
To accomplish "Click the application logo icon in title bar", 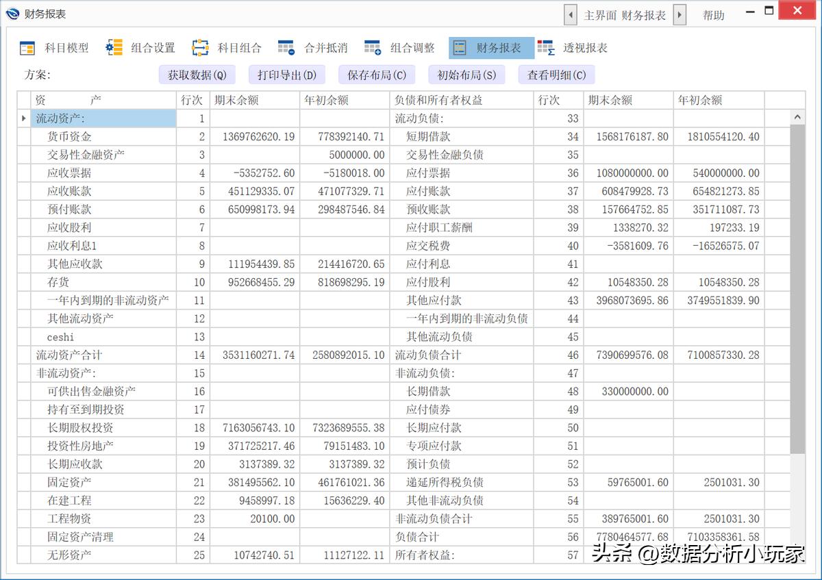I will coord(13,13).
